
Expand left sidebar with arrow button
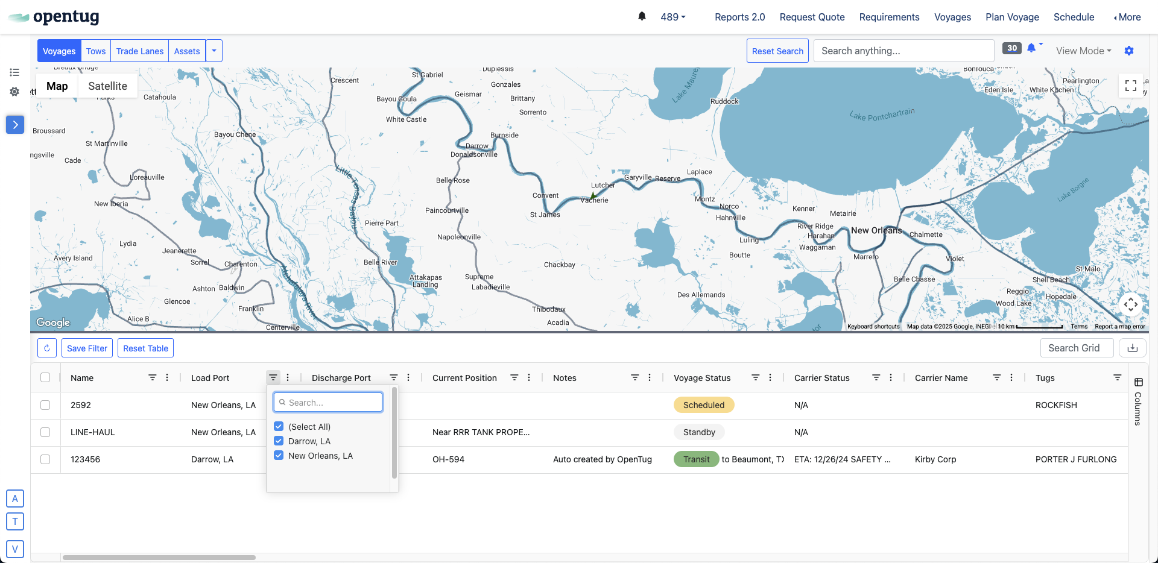[15, 125]
